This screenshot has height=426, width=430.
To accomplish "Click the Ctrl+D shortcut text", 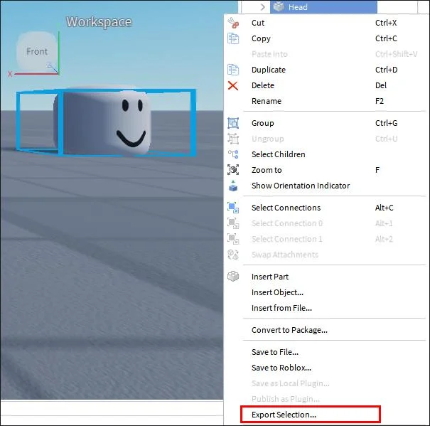I will tap(386, 70).
